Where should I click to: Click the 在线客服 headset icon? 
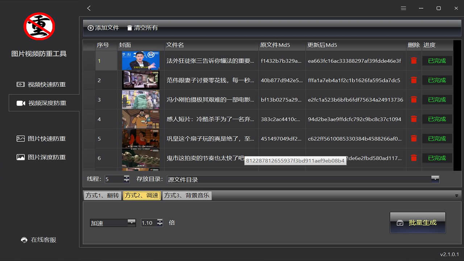[24, 240]
